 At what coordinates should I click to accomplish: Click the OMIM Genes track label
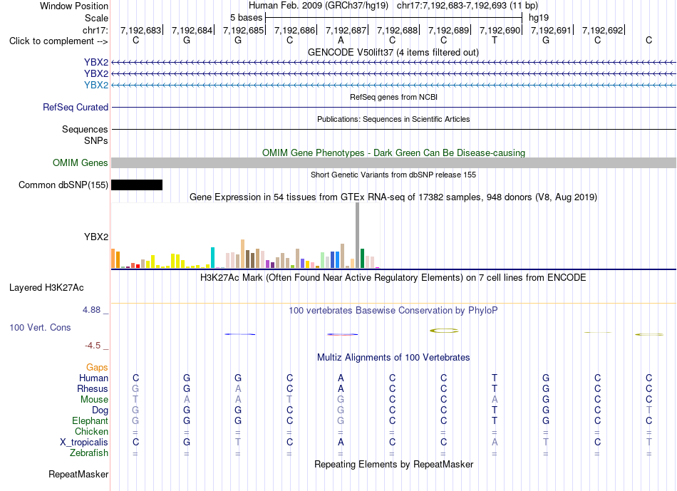pyautogui.click(x=81, y=162)
